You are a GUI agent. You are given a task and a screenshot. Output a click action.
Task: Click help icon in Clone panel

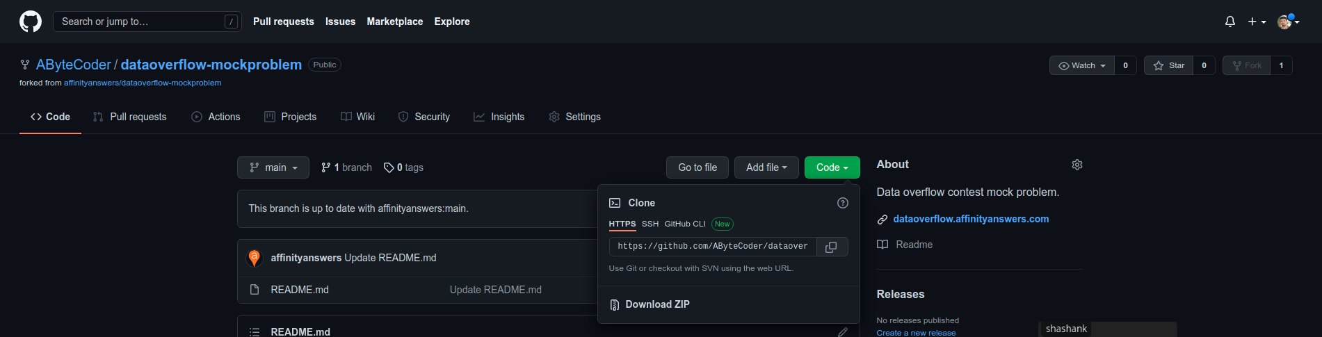coord(843,203)
